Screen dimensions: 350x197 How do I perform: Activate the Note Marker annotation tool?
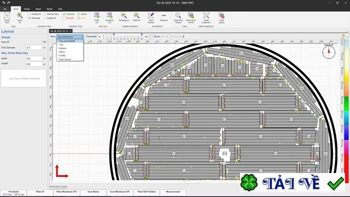151,18
